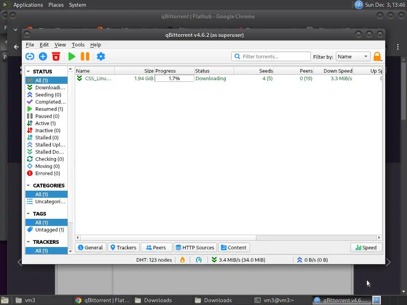Image resolution: width=407 pixels, height=305 pixels.
Task: Select Downloading status filter
Action: 47,87
